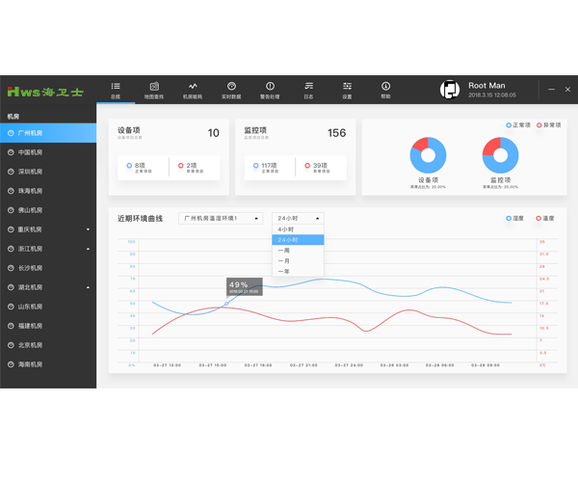This screenshot has height=482, width=578.
Task: Click the 监控项 donut chart
Action: (x=500, y=155)
